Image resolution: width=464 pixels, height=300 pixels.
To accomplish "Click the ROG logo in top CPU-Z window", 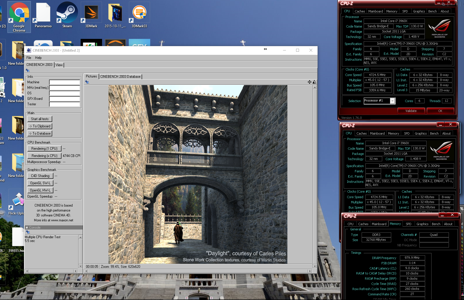I will (440, 28).
